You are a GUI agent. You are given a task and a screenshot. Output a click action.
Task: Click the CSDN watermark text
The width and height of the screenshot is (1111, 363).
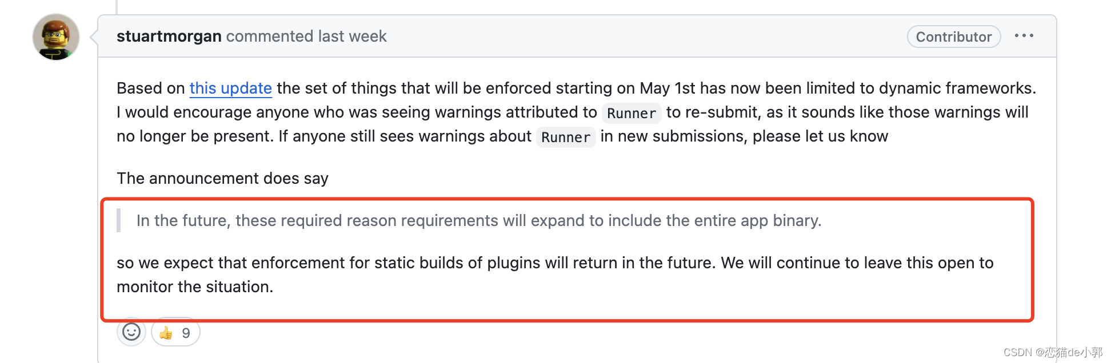1053,352
